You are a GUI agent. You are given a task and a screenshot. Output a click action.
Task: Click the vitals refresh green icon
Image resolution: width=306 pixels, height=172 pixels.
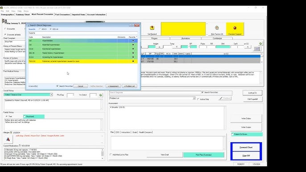[x=261, y=44]
